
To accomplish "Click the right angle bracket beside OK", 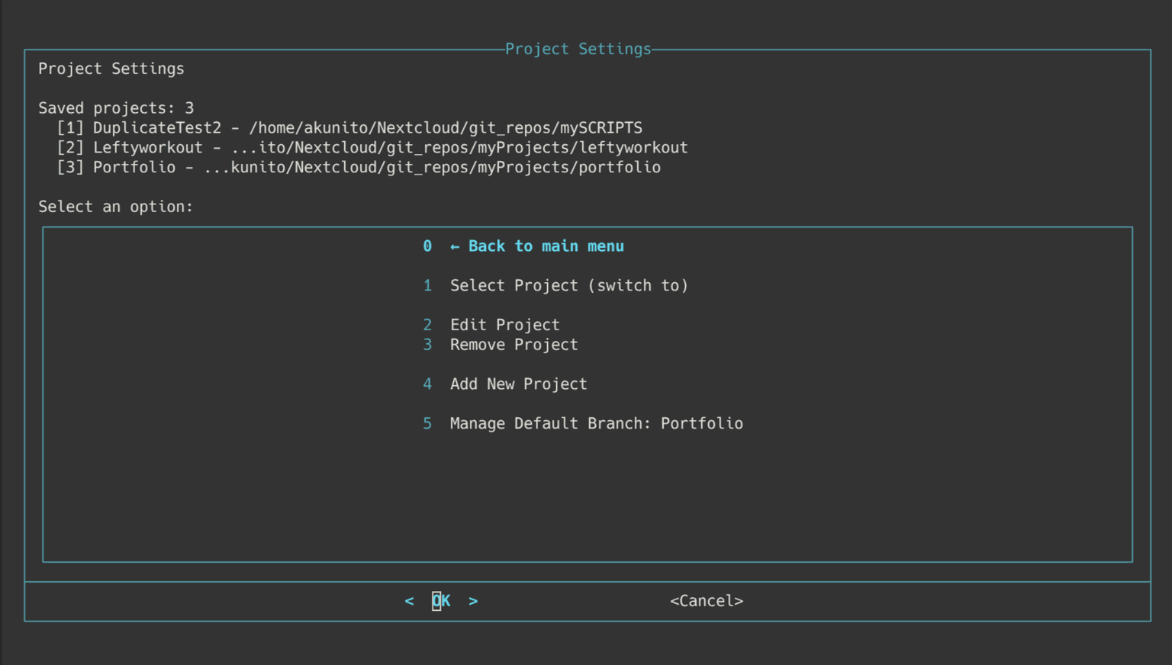I will [x=473, y=602].
